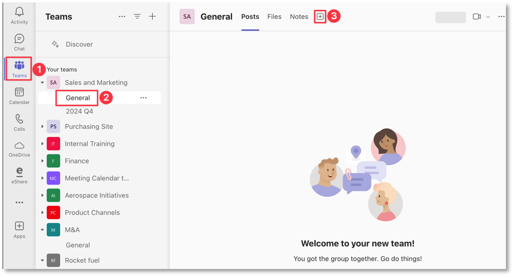514x277 pixels.
Task: Expand the Product Channels team
Action: (42, 212)
